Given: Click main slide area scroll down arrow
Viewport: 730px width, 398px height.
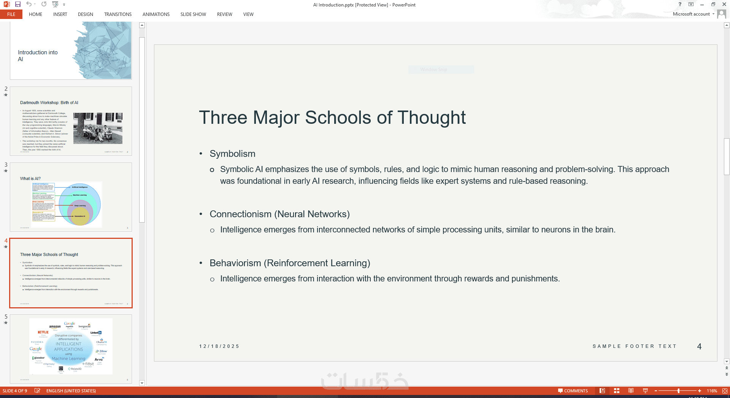Looking at the screenshot, I should [727, 362].
